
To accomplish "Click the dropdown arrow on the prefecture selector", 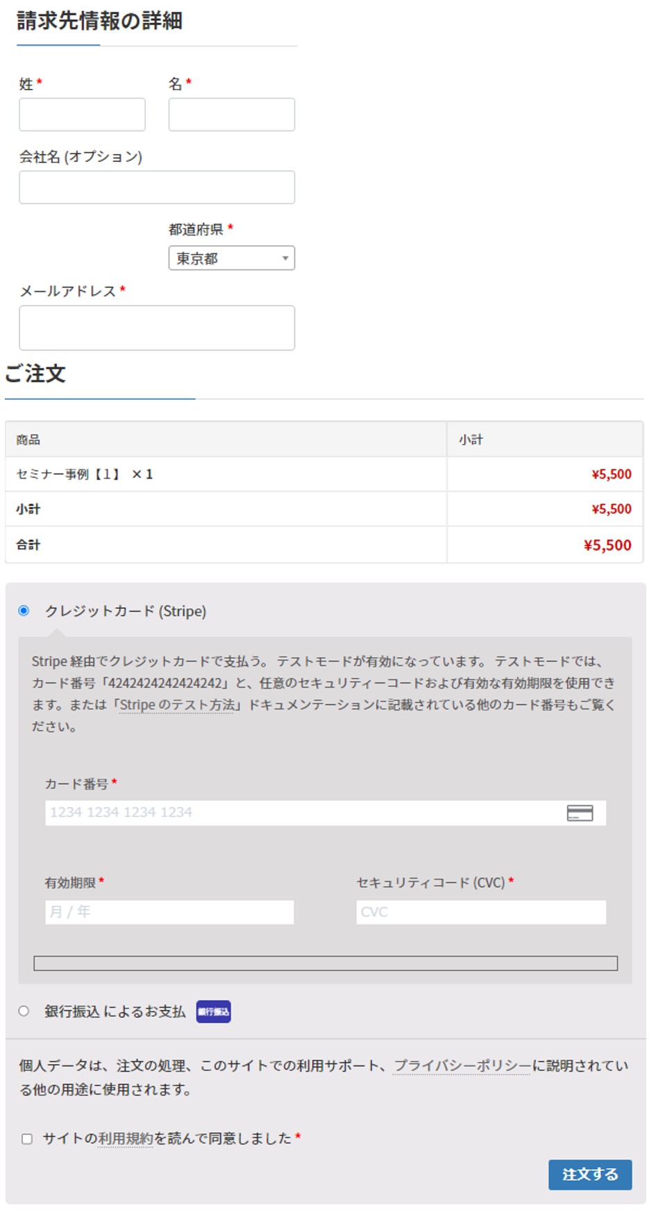I will pos(285,258).
